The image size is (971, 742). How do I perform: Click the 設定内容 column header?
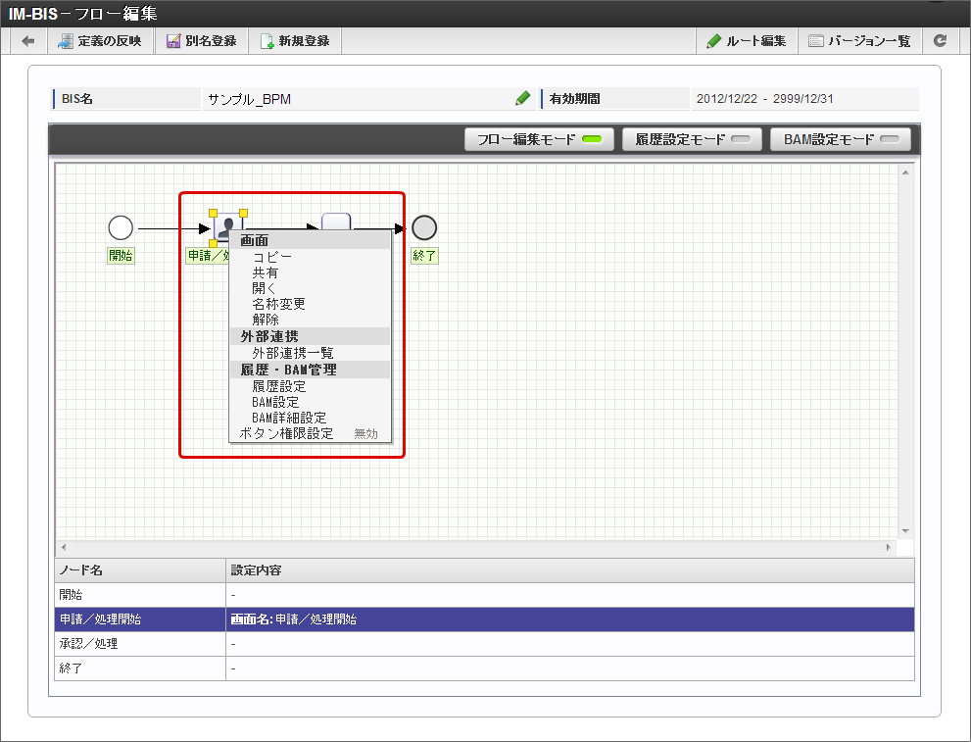click(570, 570)
